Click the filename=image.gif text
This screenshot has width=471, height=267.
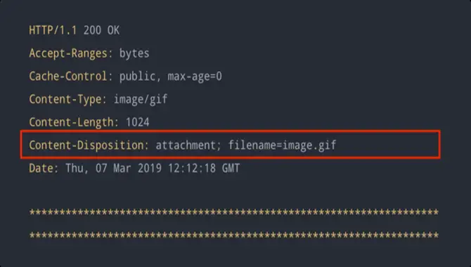coord(282,145)
